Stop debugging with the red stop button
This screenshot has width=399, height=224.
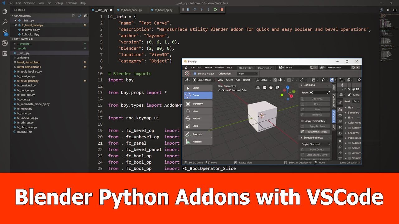pyautogui.click(x=222, y=10)
